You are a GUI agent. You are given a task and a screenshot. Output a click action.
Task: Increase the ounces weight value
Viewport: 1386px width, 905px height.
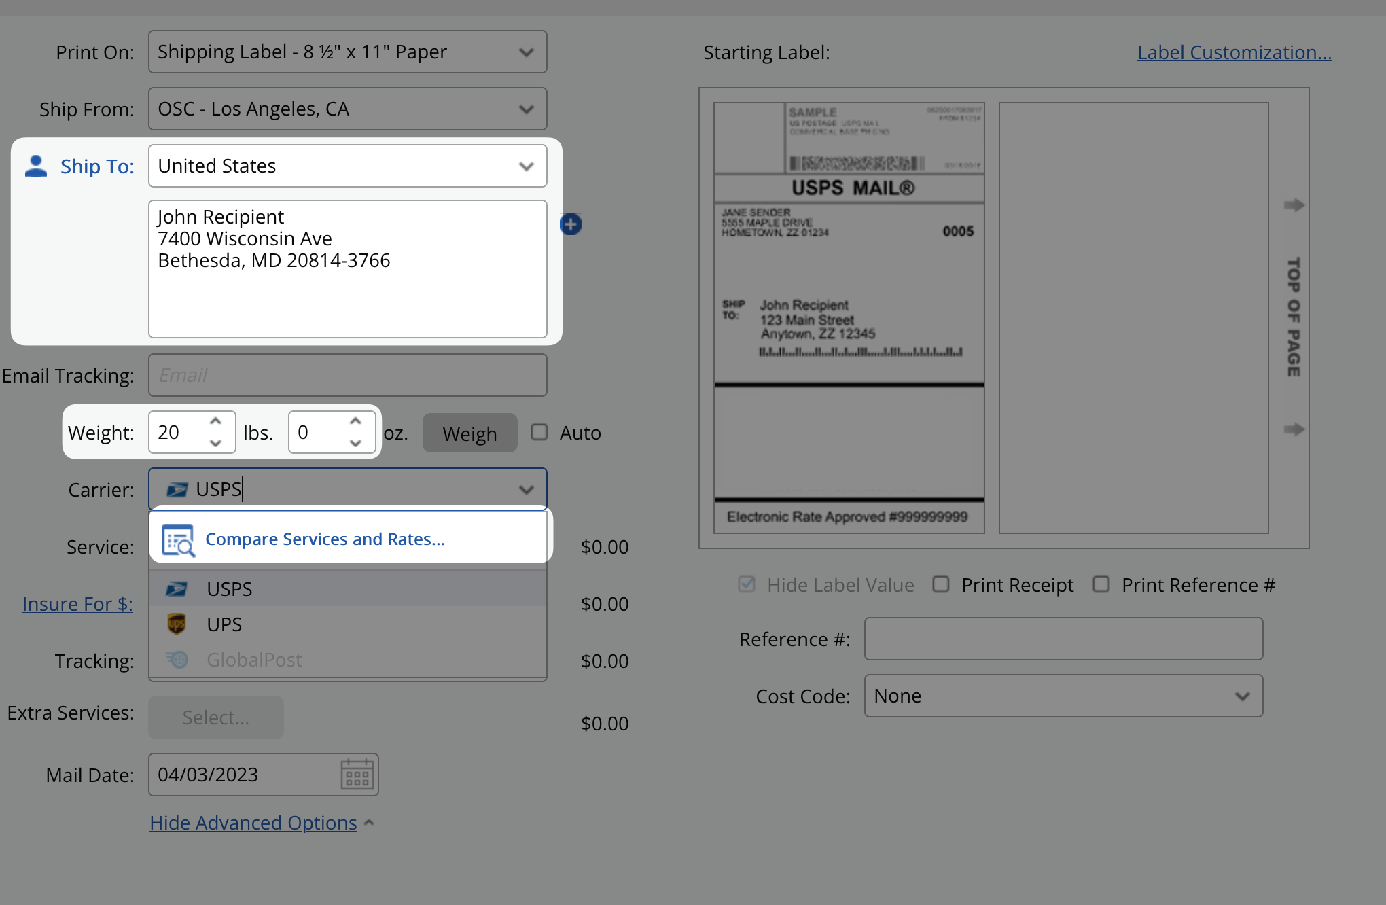pos(355,421)
